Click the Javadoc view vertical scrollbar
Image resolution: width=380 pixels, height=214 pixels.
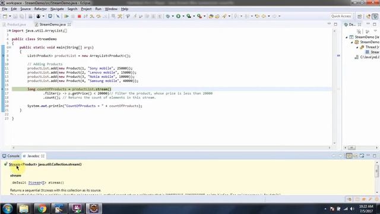click(x=377, y=177)
